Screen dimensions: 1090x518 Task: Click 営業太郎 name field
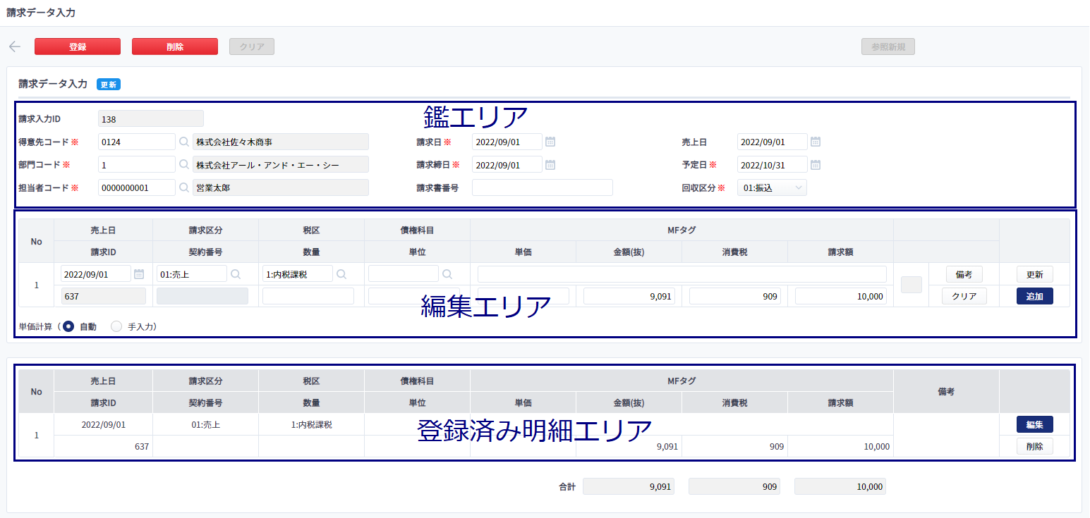click(x=281, y=187)
